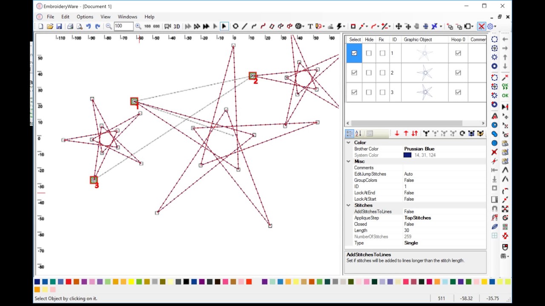Choose the straight line drawing tool
The width and height of the screenshot is (545, 306).
point(244,26)
